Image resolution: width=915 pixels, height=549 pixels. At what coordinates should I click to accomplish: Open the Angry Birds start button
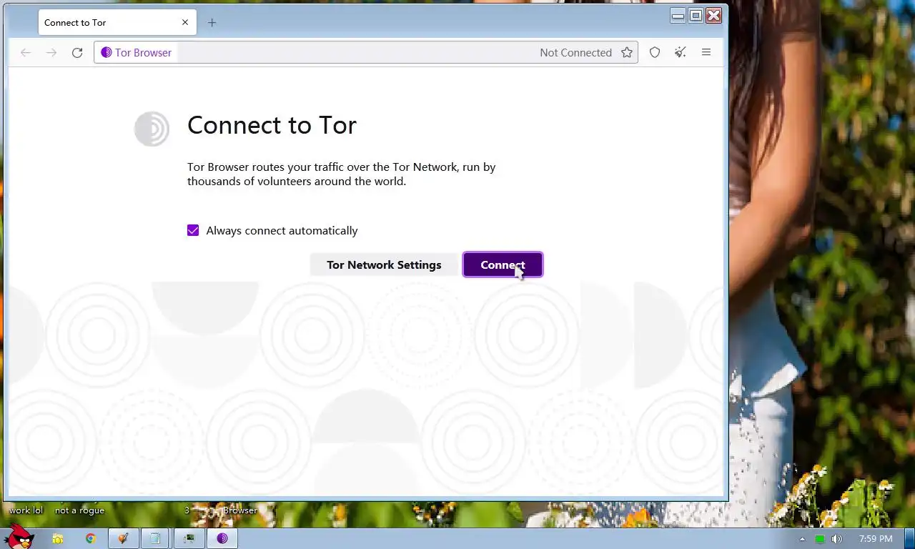[19, 538]
